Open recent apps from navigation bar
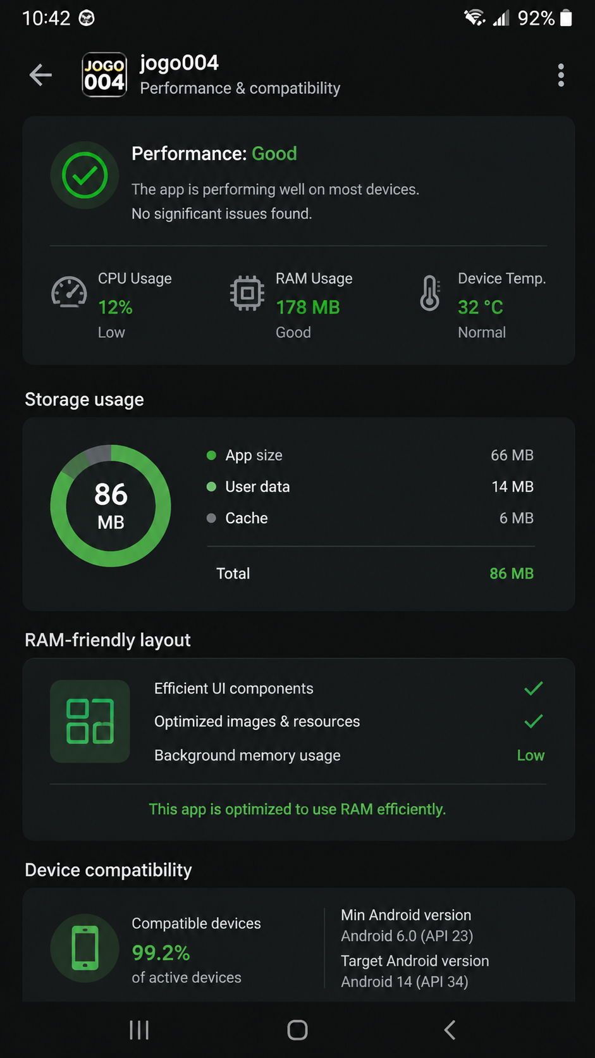Screen dimensions: 595x1058 139,1030
